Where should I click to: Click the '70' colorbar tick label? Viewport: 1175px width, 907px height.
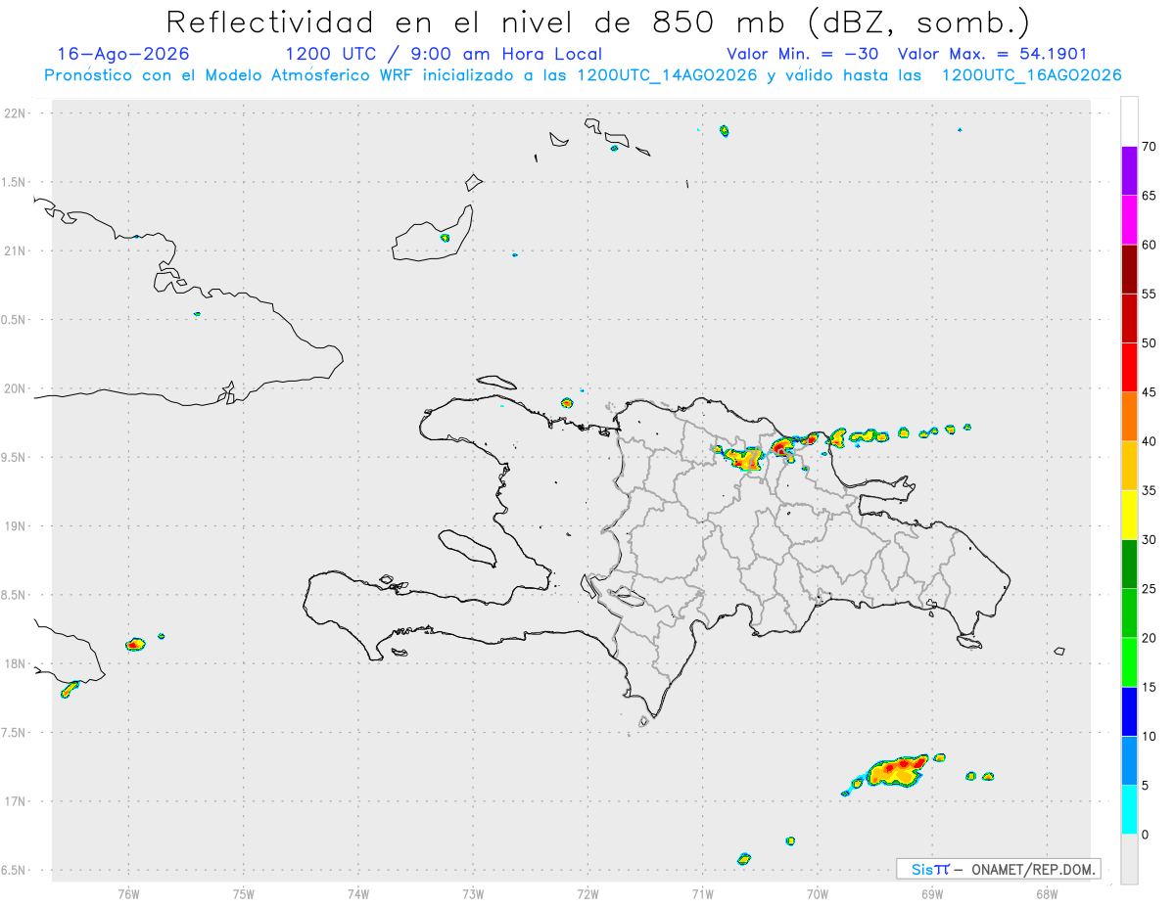coord(1149,147)
